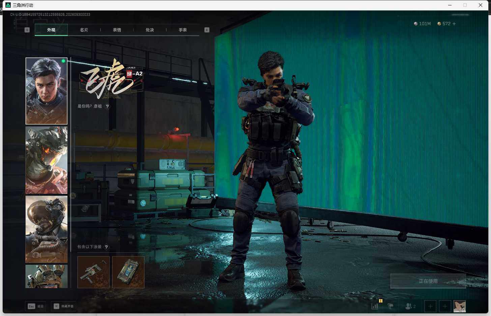The image size is (491, 316).
Task: Switch to the 处决 tab
Action: point(150,30)
